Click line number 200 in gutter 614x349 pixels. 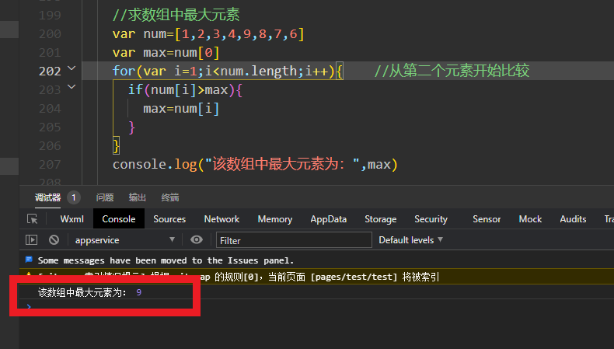[50, 33]
